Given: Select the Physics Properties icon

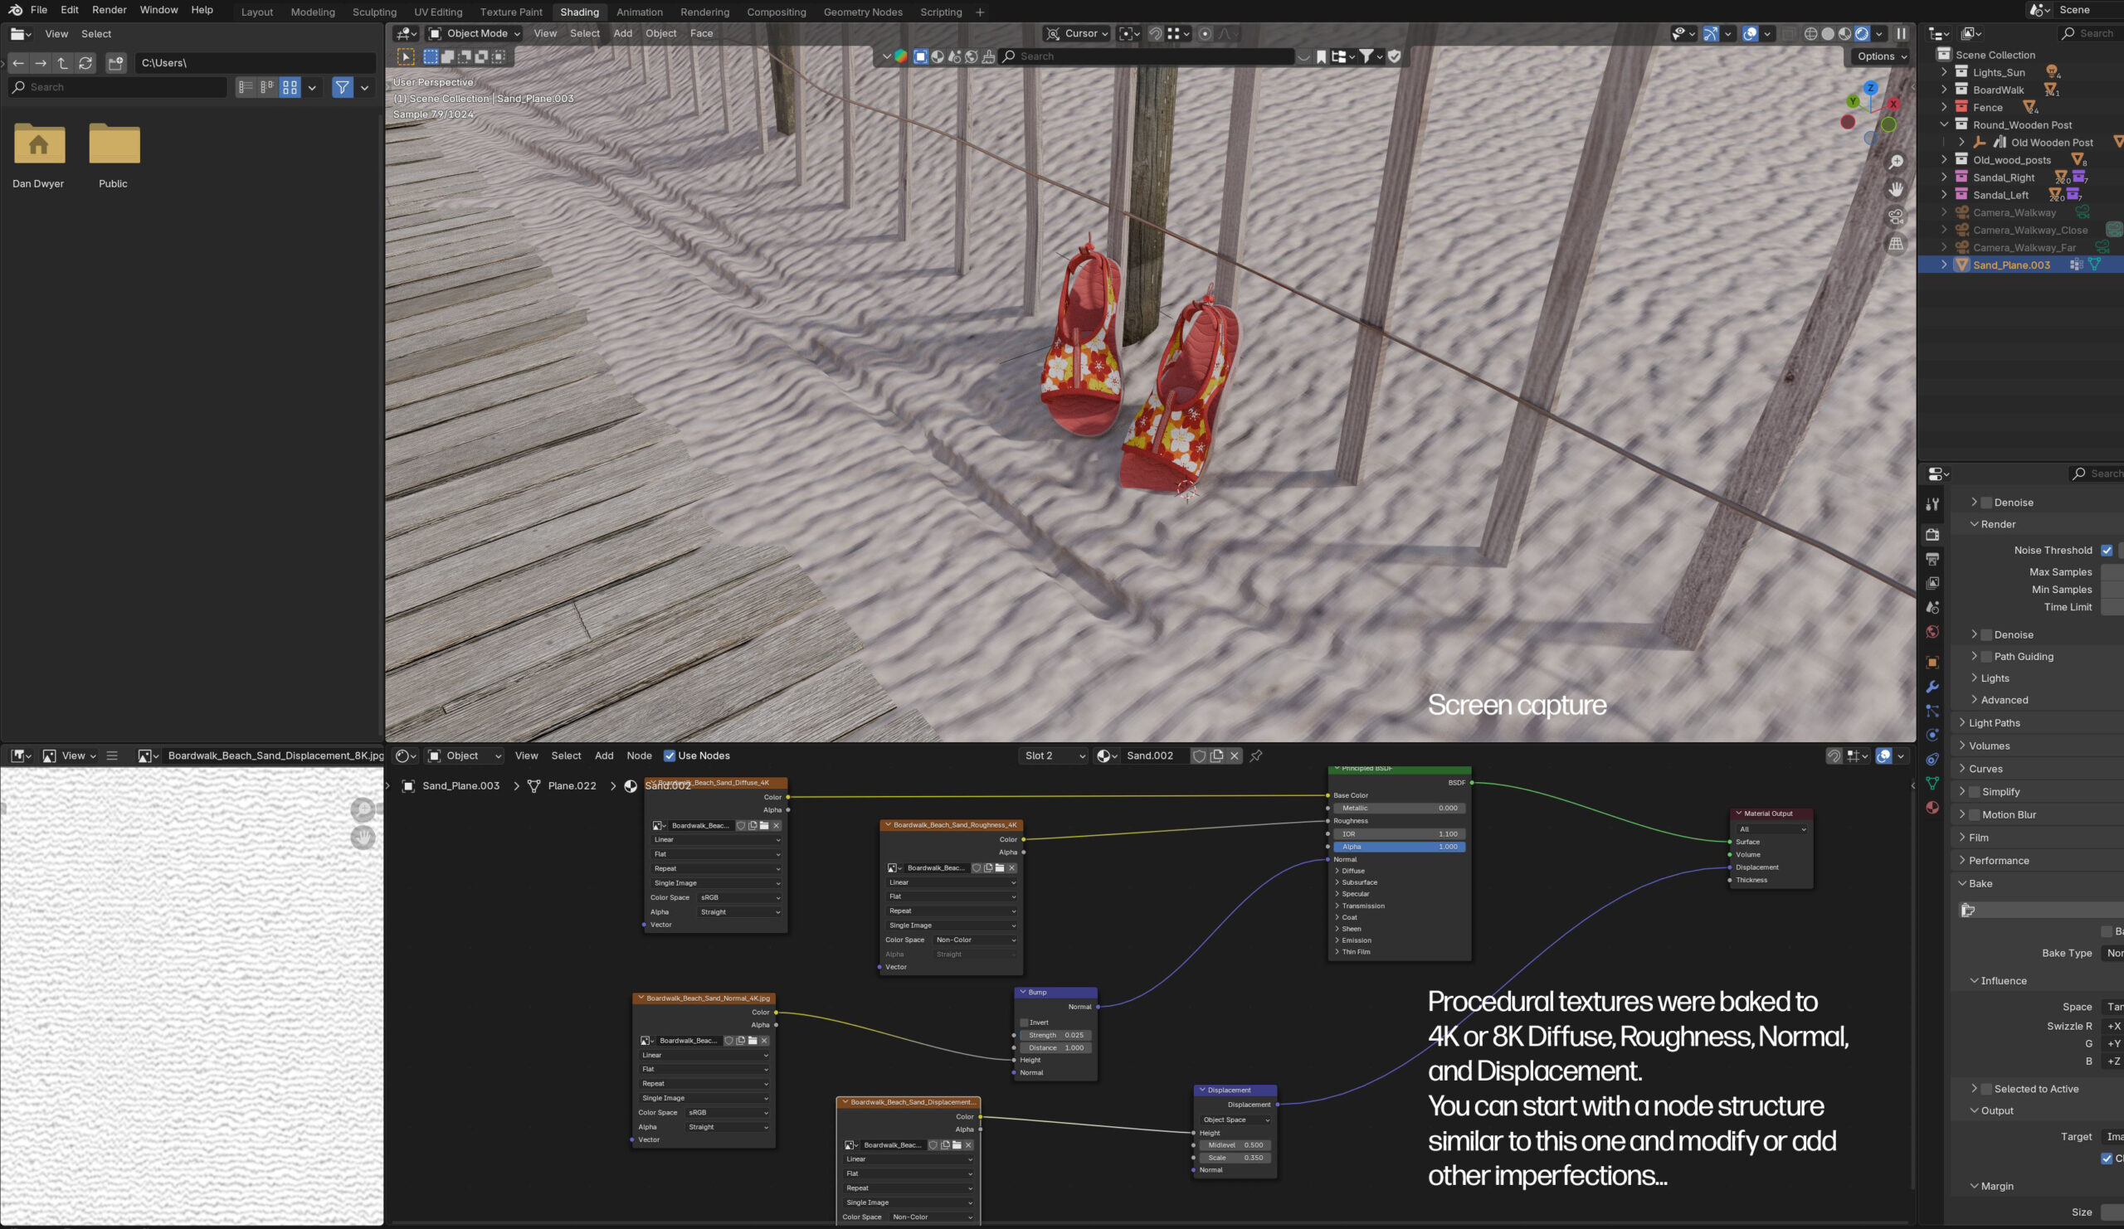Looking at the screenshot, I should tap(1932, 735).
